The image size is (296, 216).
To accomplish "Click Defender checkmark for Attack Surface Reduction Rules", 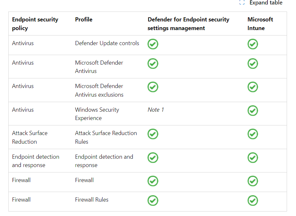I will click(x=153, y=134).
